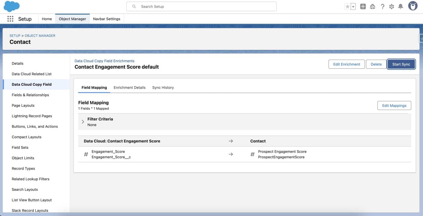Click the Engagement_Score number field icon
The image size is (423, 216).
(86, 154)
